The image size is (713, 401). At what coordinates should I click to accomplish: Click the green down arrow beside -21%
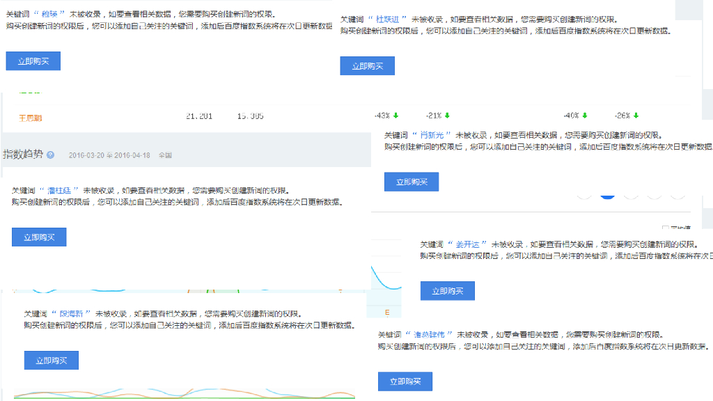447,116
